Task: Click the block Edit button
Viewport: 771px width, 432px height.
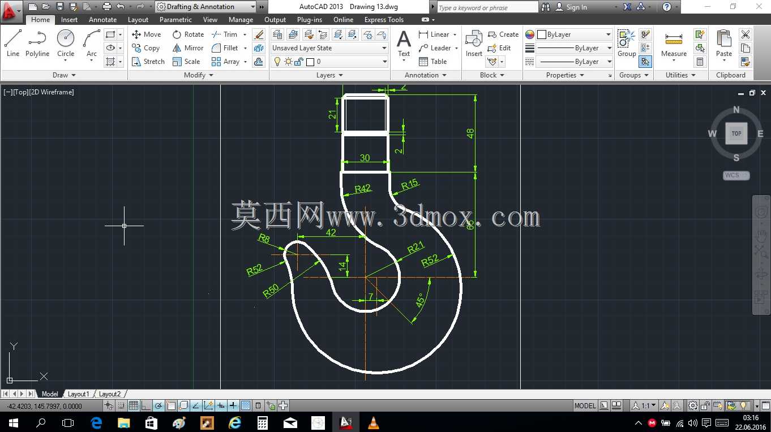Action: 499,48
